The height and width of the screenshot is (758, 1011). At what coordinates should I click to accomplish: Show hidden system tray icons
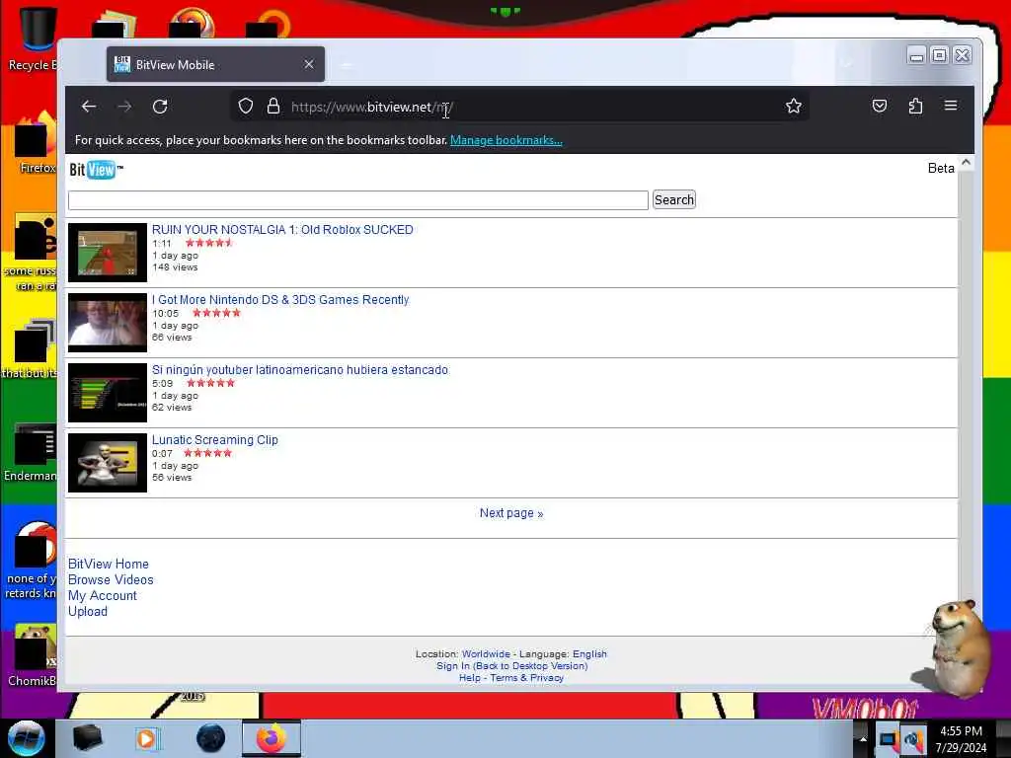pos(863,739)
